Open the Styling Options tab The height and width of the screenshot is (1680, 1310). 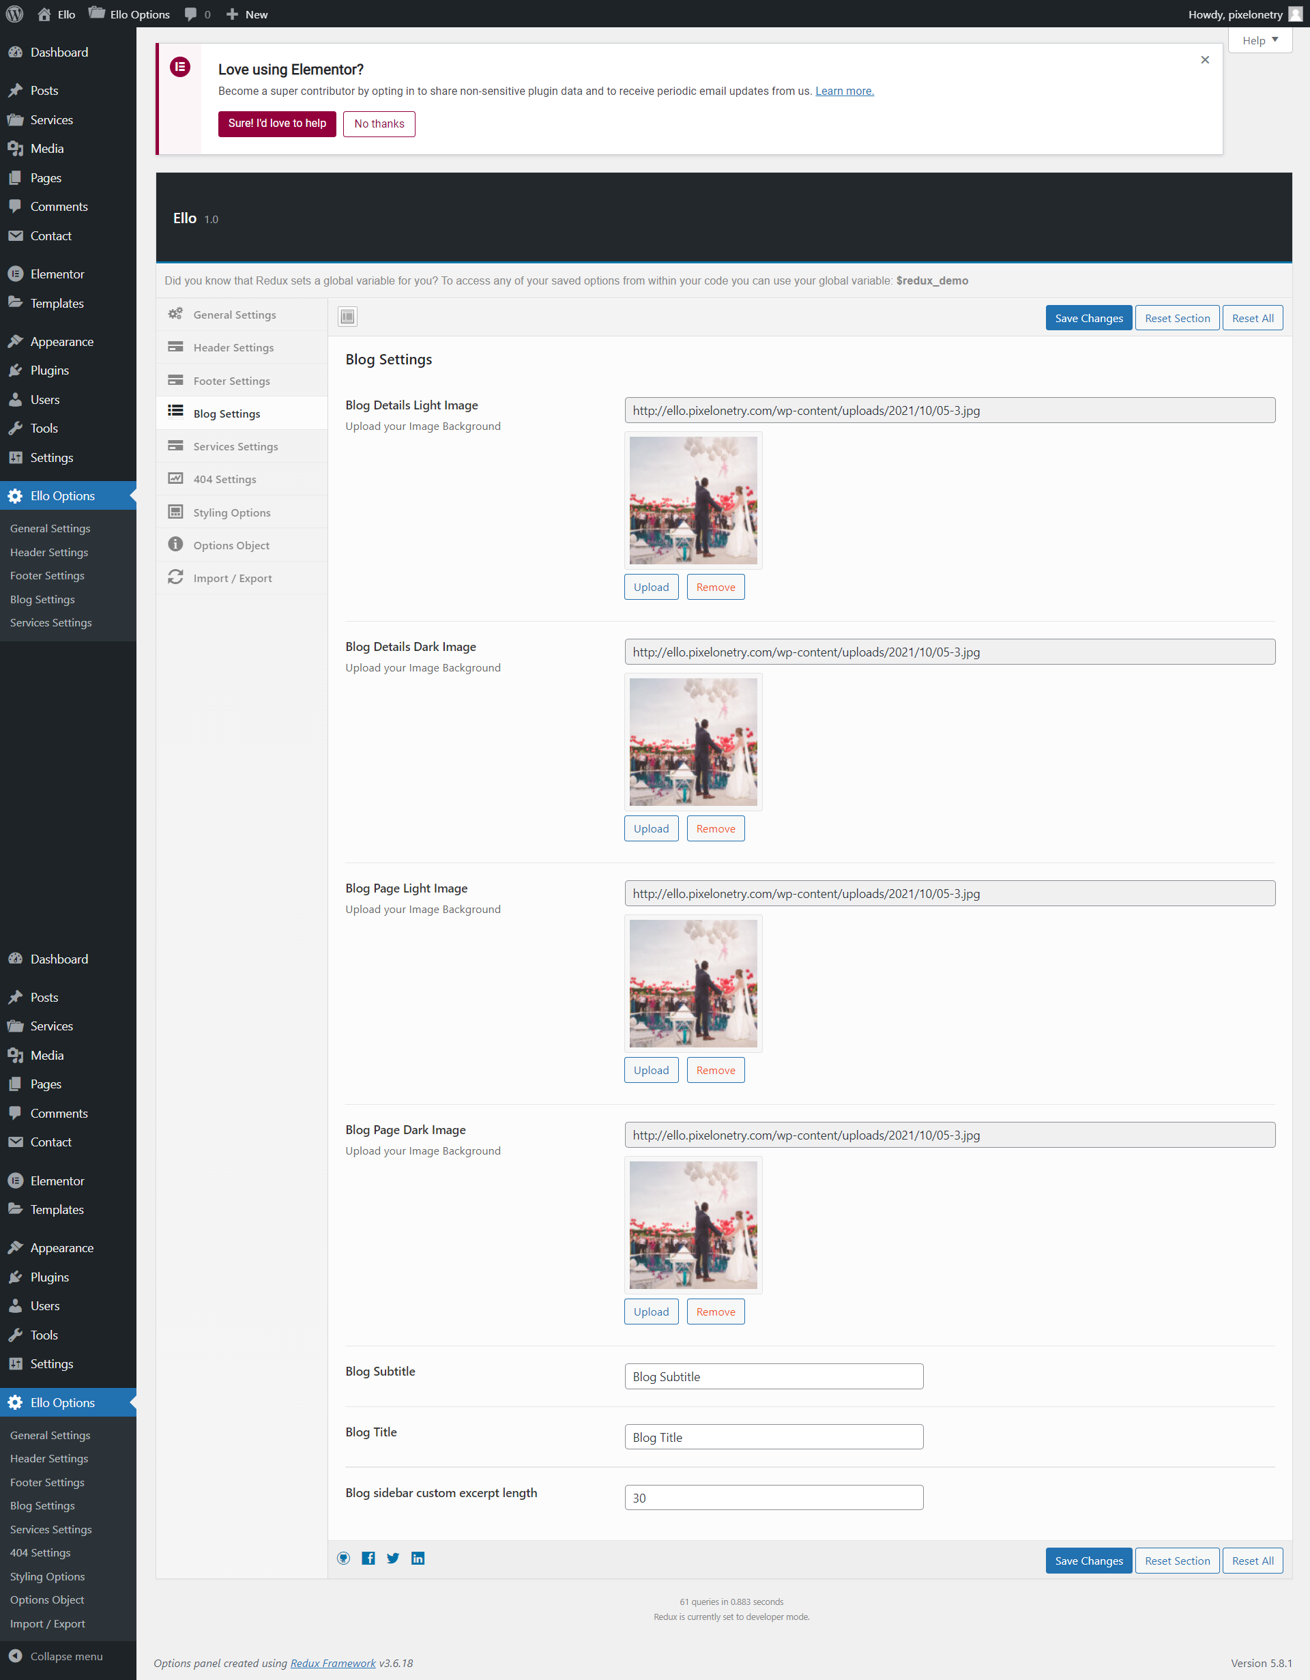[231, 512]
